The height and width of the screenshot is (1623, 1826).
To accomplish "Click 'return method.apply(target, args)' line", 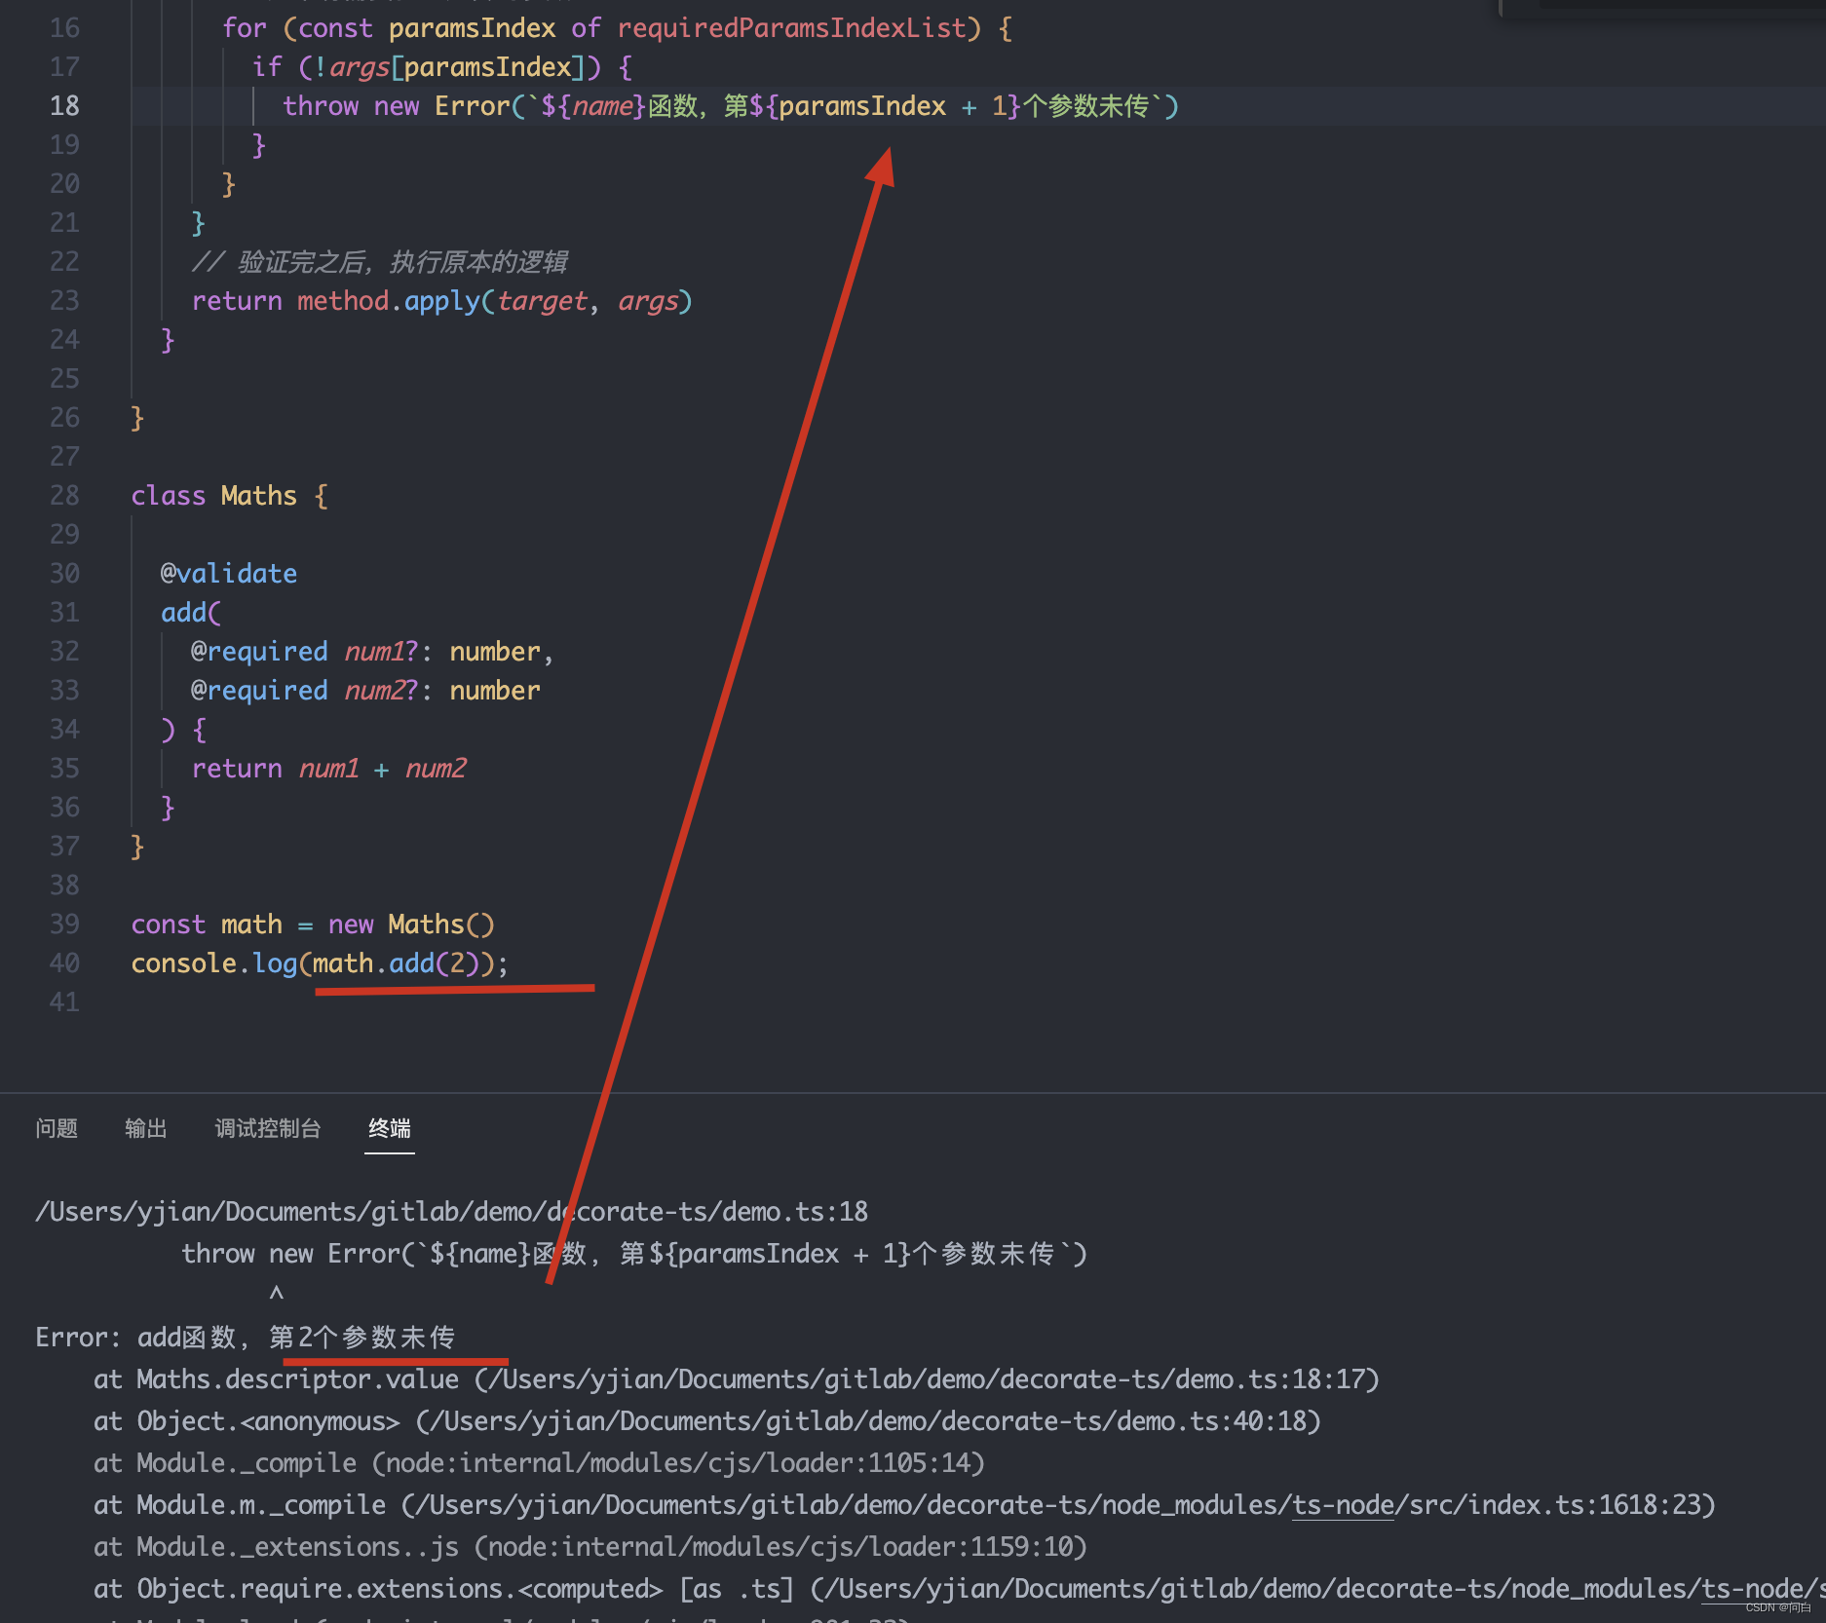I will [x=441, y=300].
